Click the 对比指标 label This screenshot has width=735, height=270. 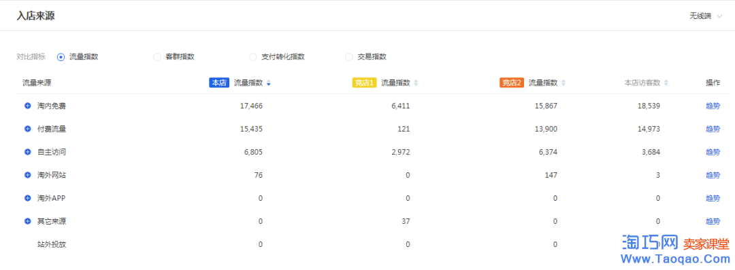coord(31,57)
